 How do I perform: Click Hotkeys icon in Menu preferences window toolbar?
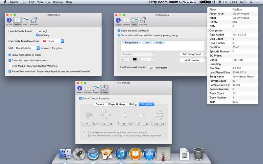coord(143,22)
